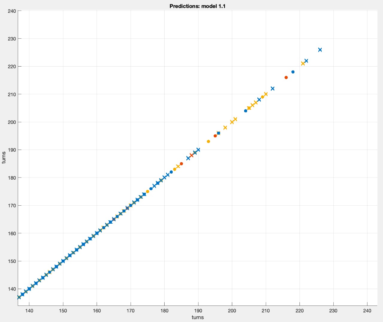Click x-axis tick label 180
Viewport: 383px width, 322px height.
point(164,311)
